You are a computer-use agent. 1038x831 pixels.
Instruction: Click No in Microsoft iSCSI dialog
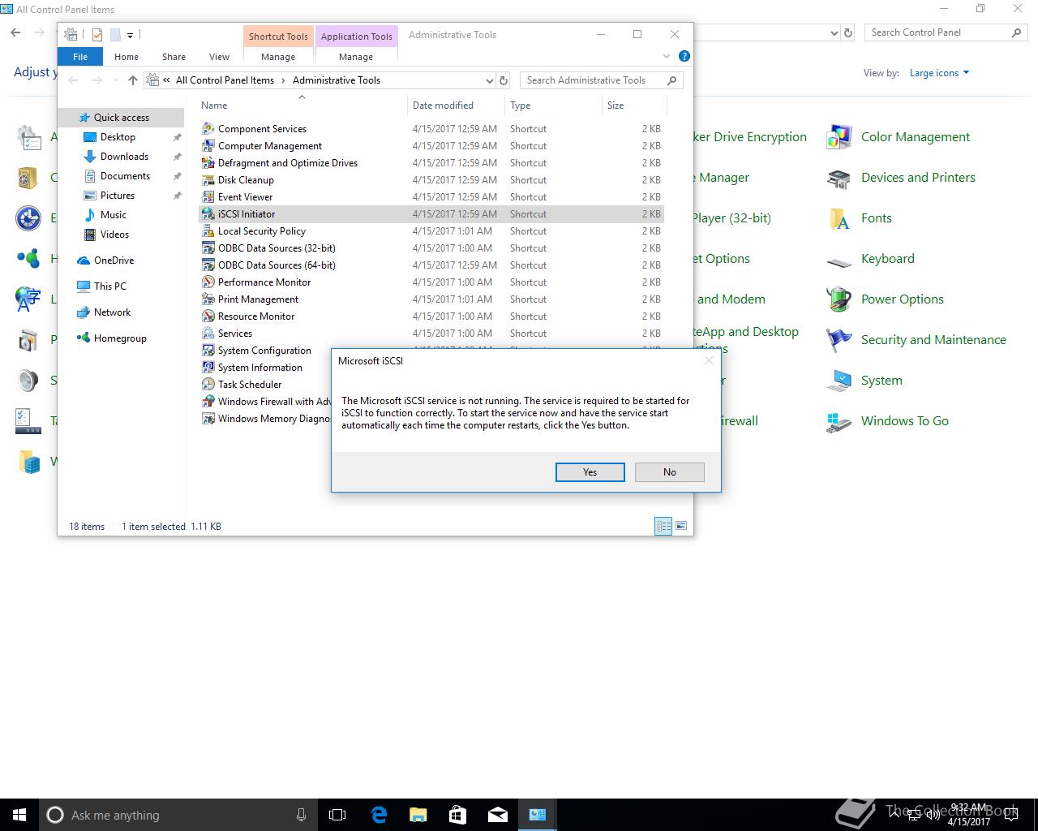pos(669,472)
